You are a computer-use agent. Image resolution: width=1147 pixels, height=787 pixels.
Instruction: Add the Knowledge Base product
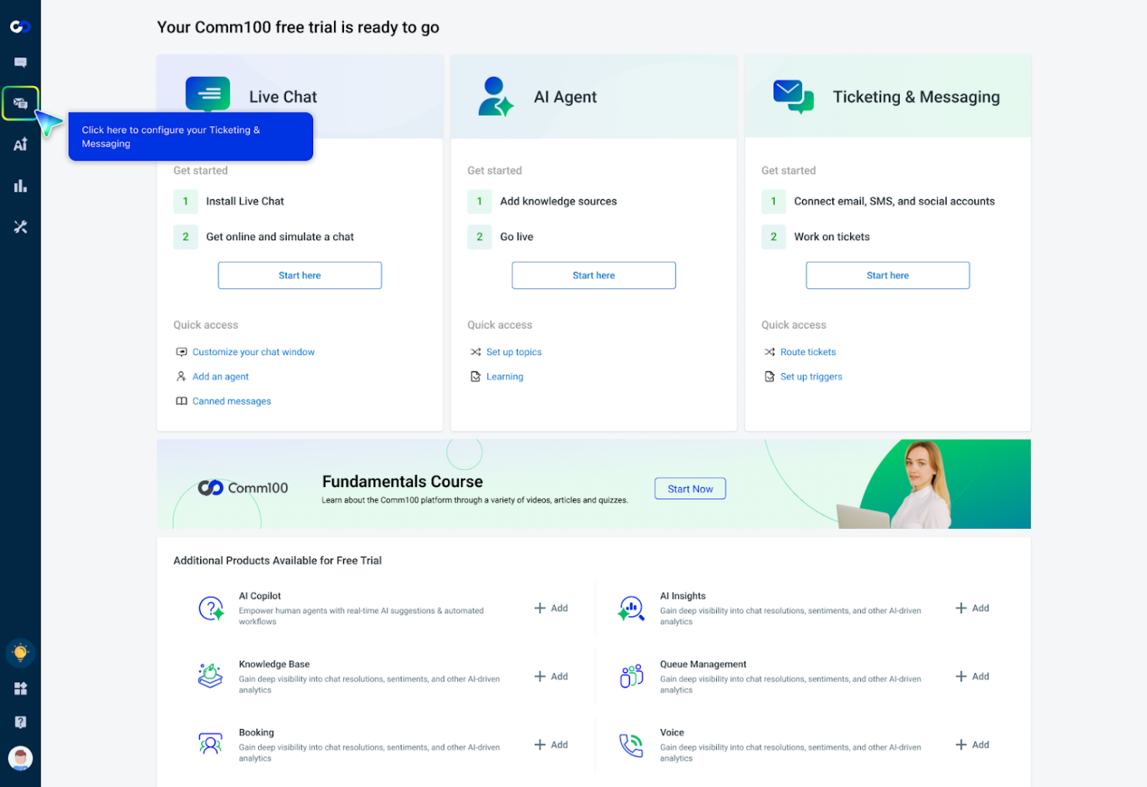click(x=550, y=676)
